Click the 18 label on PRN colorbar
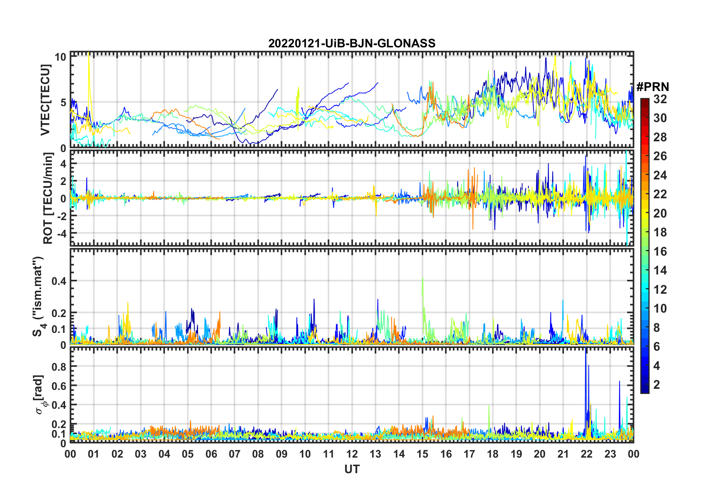Viewport: 704px width, 492px height. [x=660, y=232]
